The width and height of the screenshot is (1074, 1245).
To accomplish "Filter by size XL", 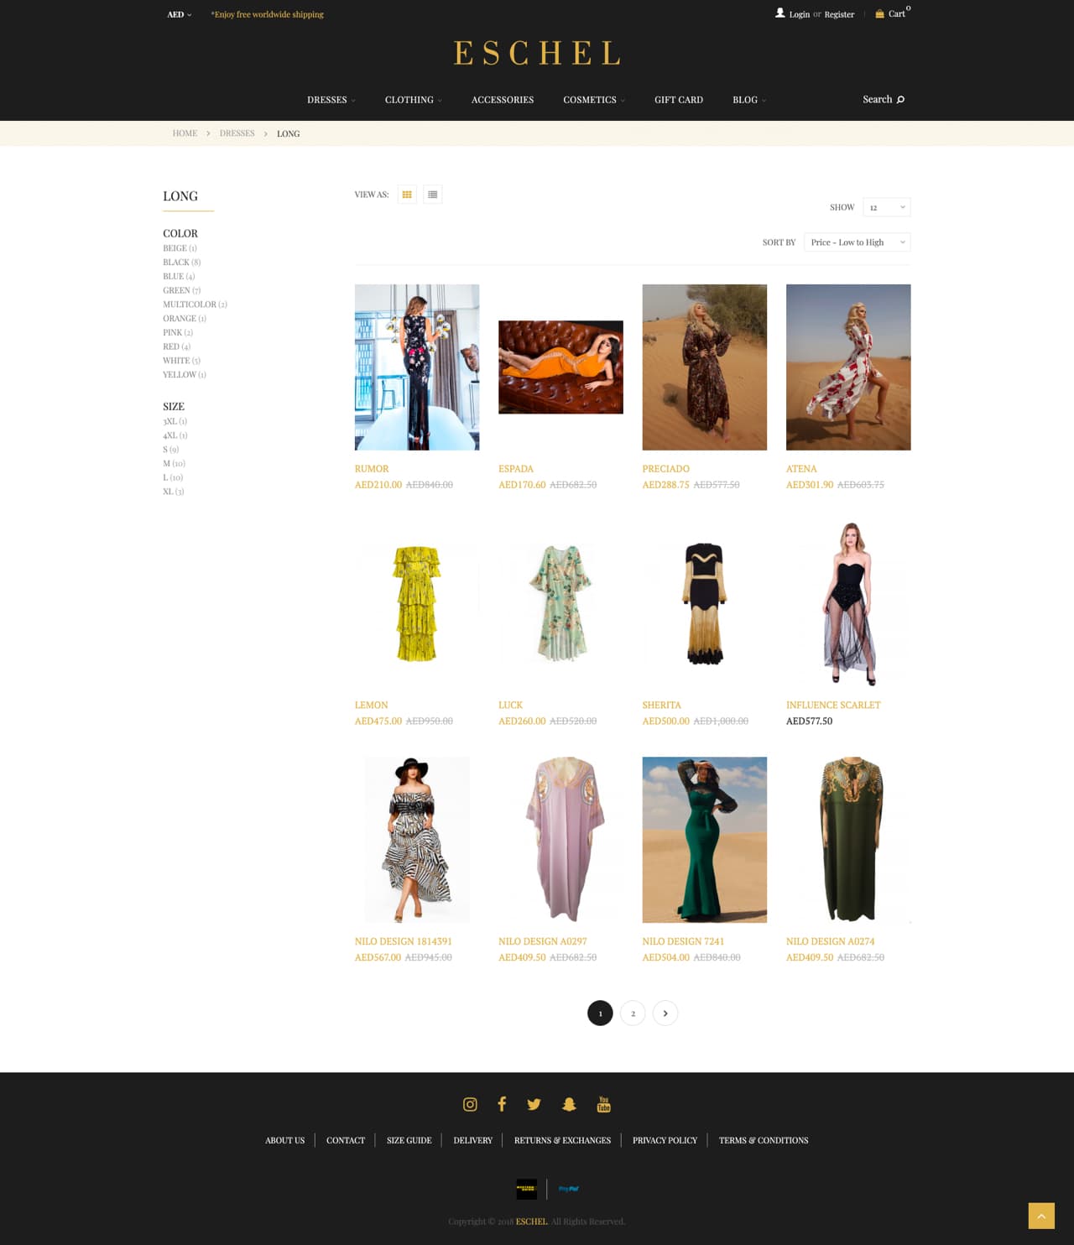I will click(173, 492).
